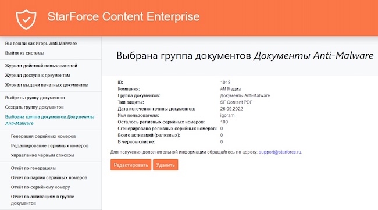Click label Компания:
The height and width of the screenshot is (210, 378).
[x=129, y=89]
